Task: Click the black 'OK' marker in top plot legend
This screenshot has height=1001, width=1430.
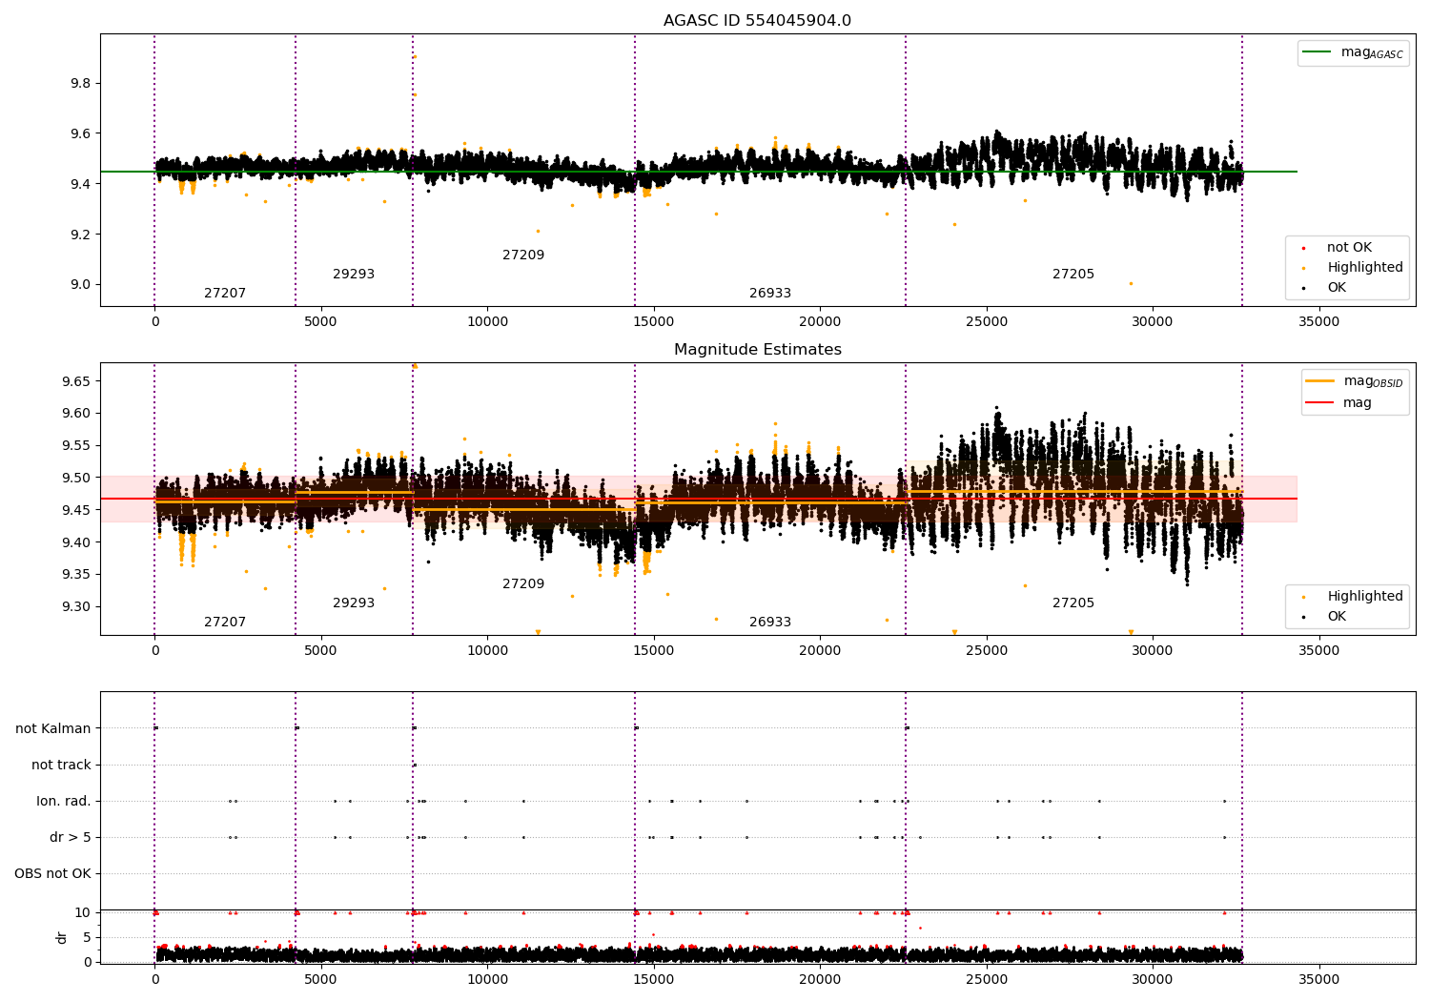Action: (x=1303, y=289)
